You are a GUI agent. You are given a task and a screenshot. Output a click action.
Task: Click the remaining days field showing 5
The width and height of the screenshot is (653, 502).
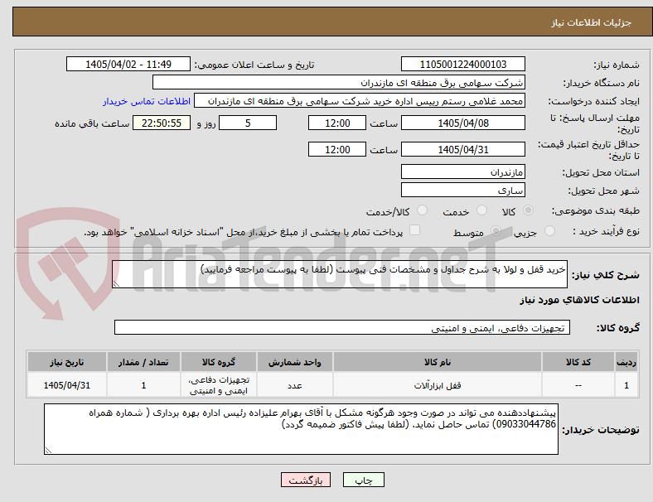[248, 123]
